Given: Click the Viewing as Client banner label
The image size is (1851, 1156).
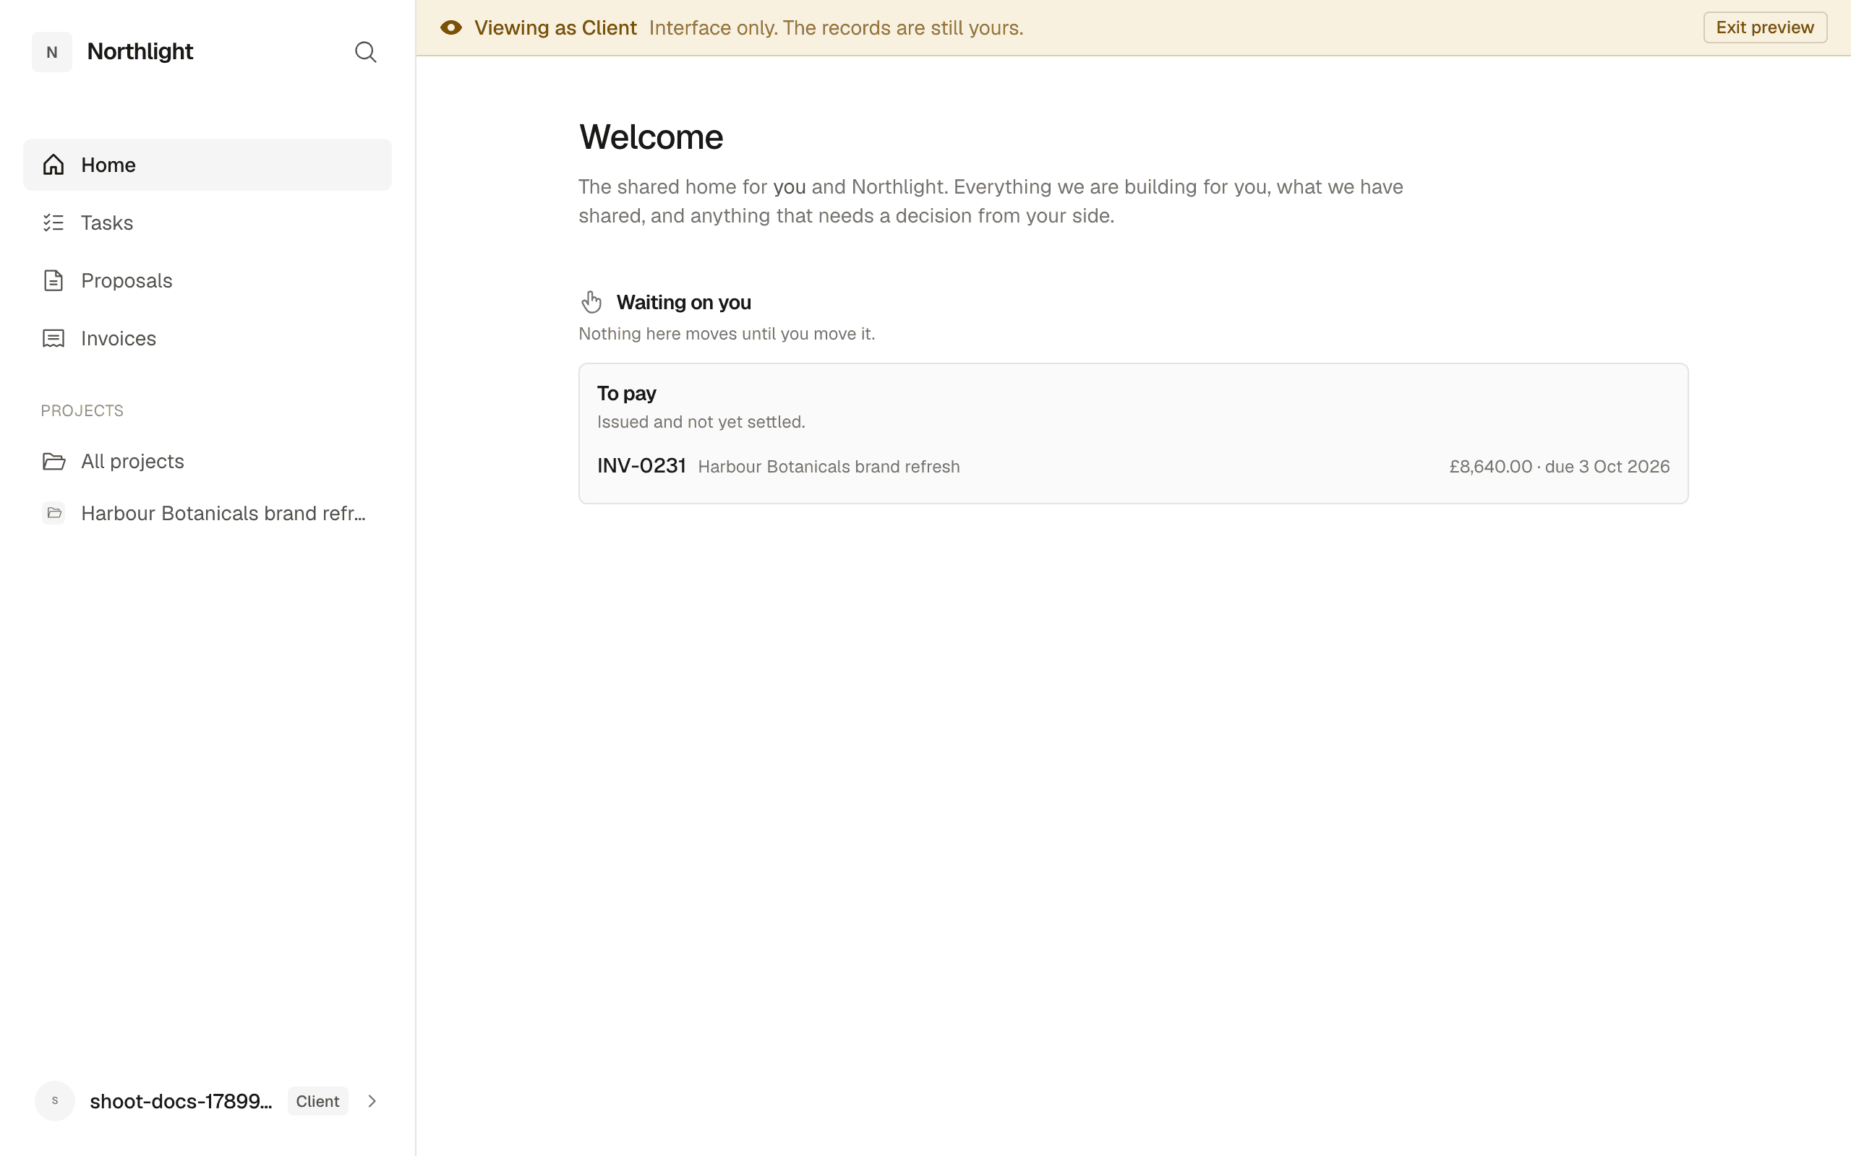Looking at the screenshot, I should [x=555, y=27].
